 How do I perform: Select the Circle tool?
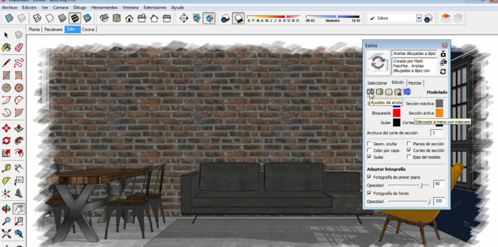point(6,87)
